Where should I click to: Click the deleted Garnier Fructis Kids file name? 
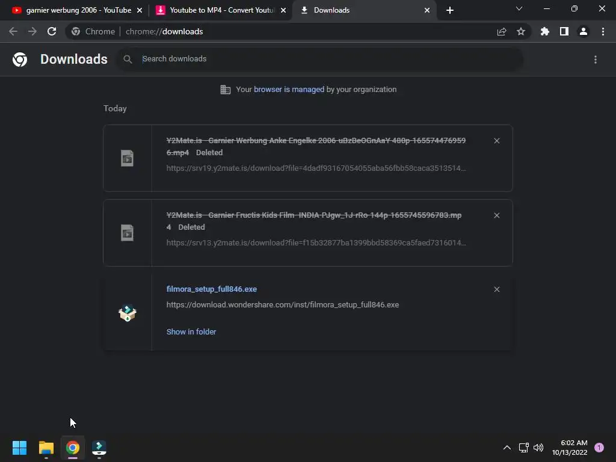(314, 221)
